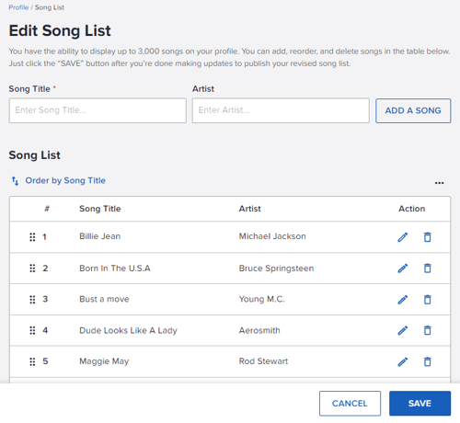Click the drag handle for Bust a move
Viewport: 460px width, 423px height.
[32, 299]
